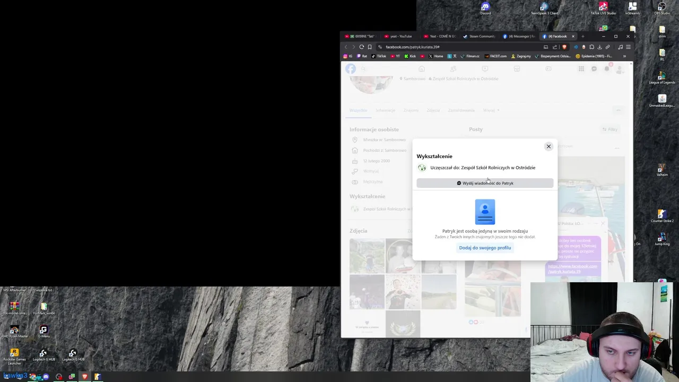Screen dimensions: 679x382
Task: Open Valheim desktop shortcut
Action: tap(662, 170)
